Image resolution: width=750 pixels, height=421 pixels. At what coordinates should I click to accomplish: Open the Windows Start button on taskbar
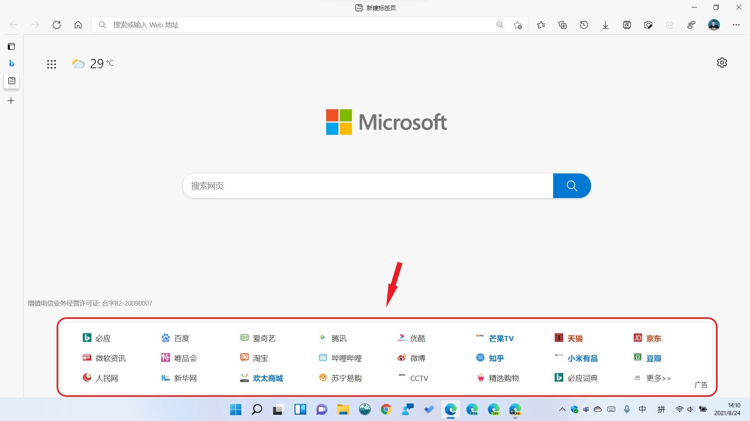coord(236,409)
